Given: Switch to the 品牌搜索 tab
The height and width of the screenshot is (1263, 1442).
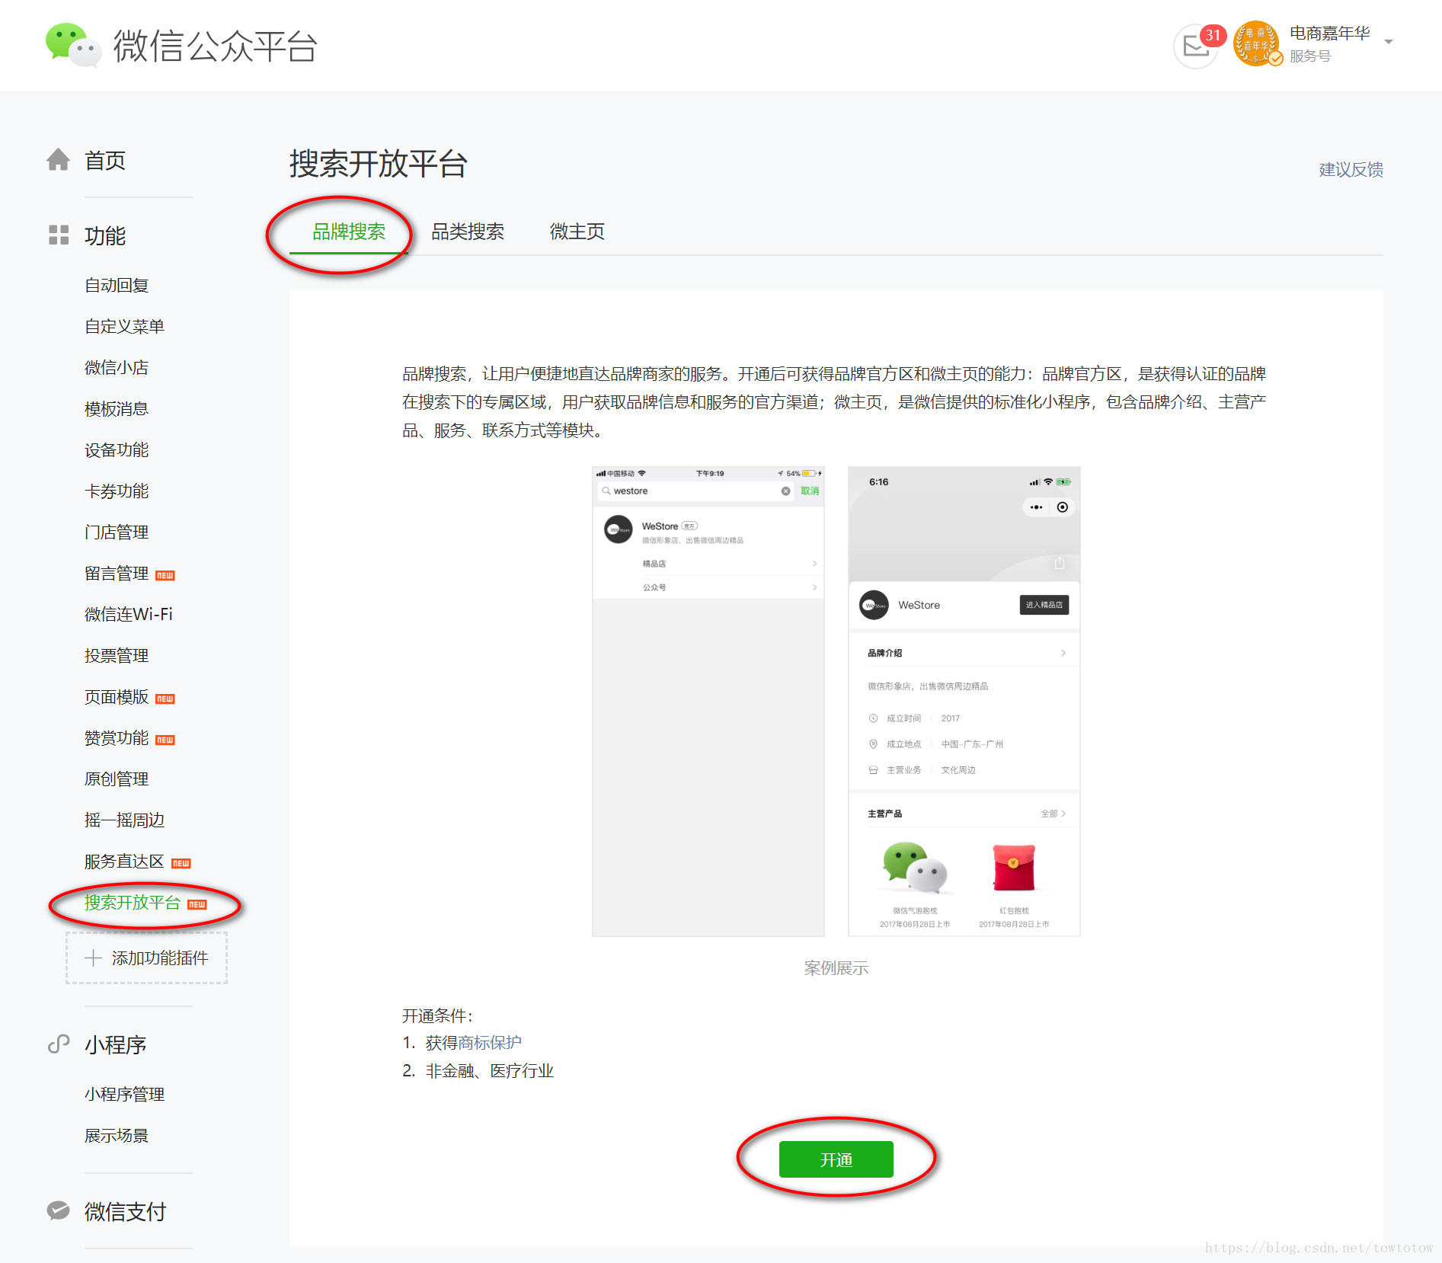Looking at the screenshot, I should tap(349, 232).
